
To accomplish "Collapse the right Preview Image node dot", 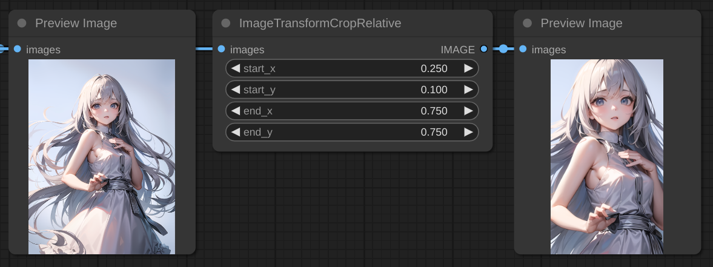I will click(x=527, y=24).
